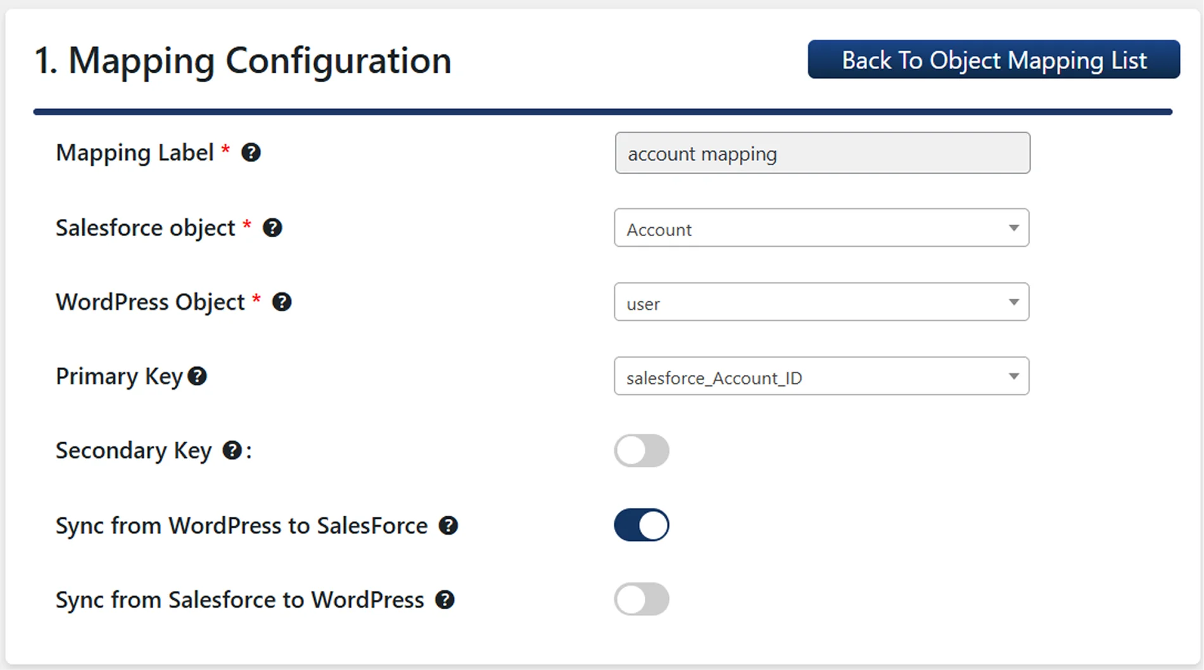Click the Mapping Label field label text
The width and height of the screenshot is (1204, 670).
tap(134, 152)
